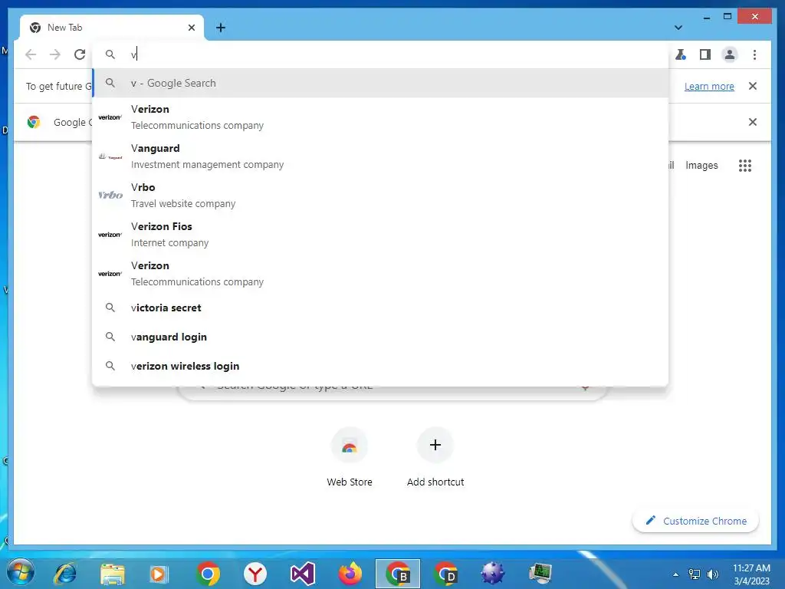
Task: Open the Chrome three-dot menu
Action: (754, 54)
